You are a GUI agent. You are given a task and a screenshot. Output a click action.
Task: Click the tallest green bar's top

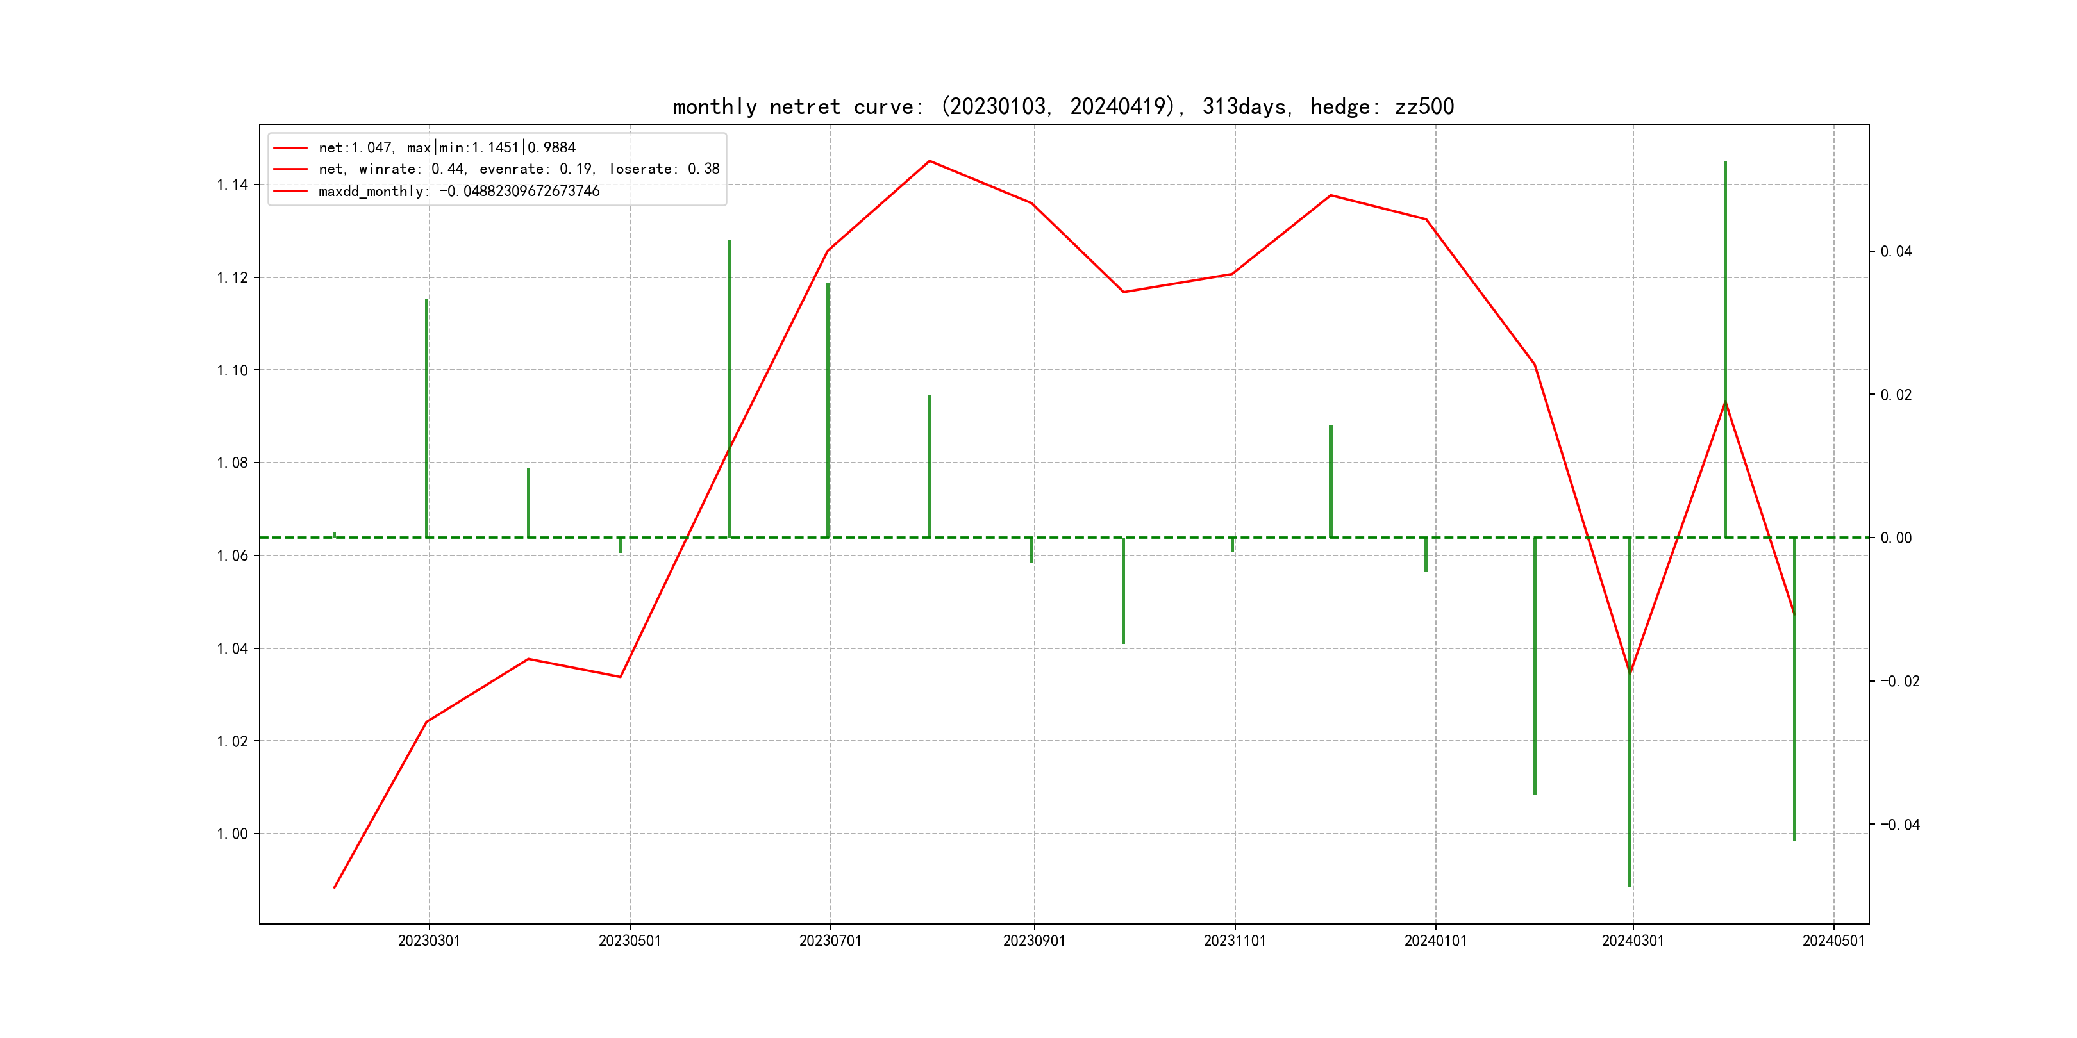[x=1724, y=163]
